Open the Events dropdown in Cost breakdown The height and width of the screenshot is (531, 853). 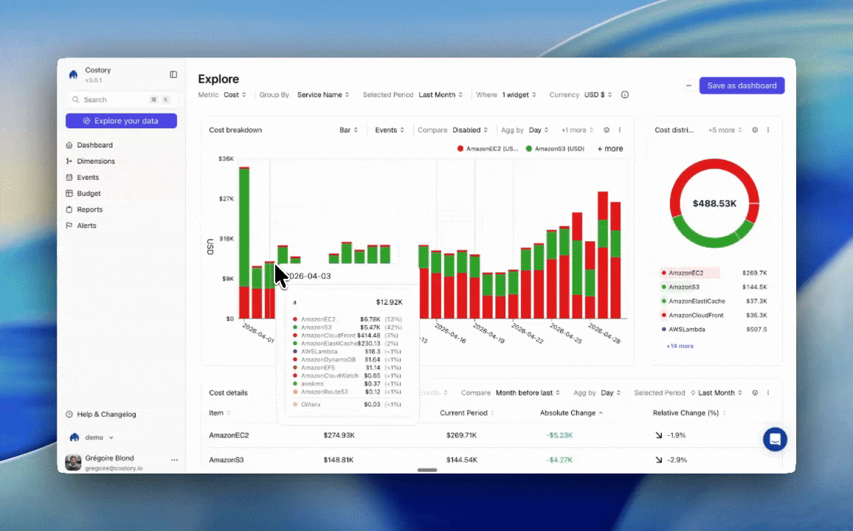click(x=390, y=130)
